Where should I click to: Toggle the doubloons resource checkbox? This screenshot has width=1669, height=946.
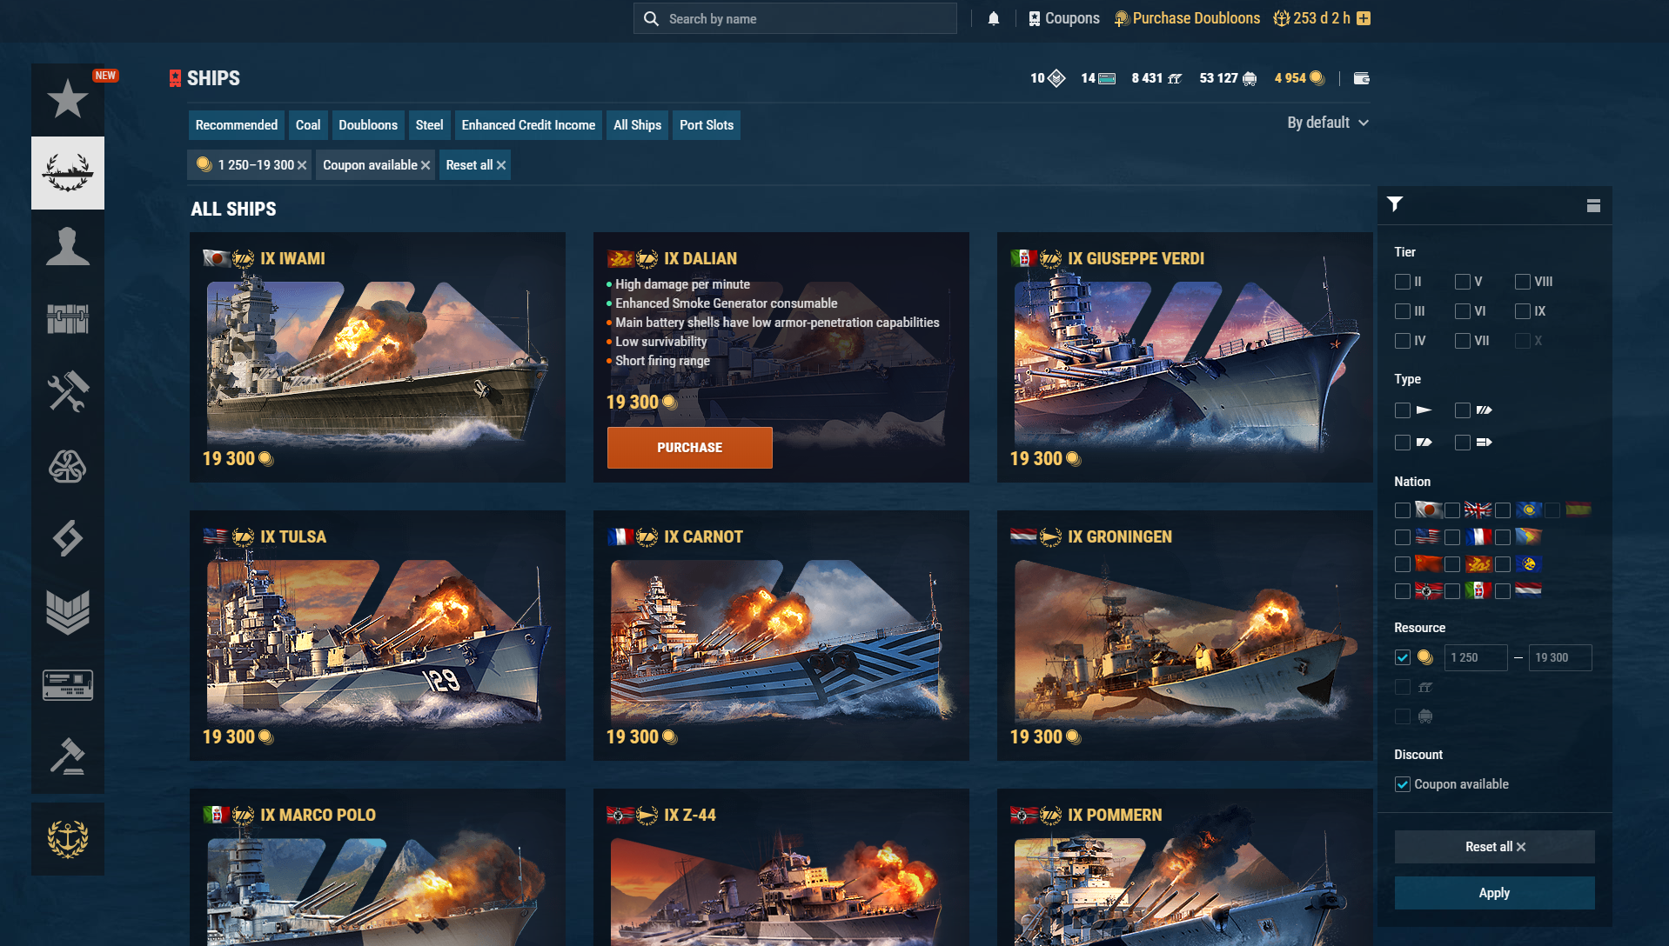pos(1402,657)
